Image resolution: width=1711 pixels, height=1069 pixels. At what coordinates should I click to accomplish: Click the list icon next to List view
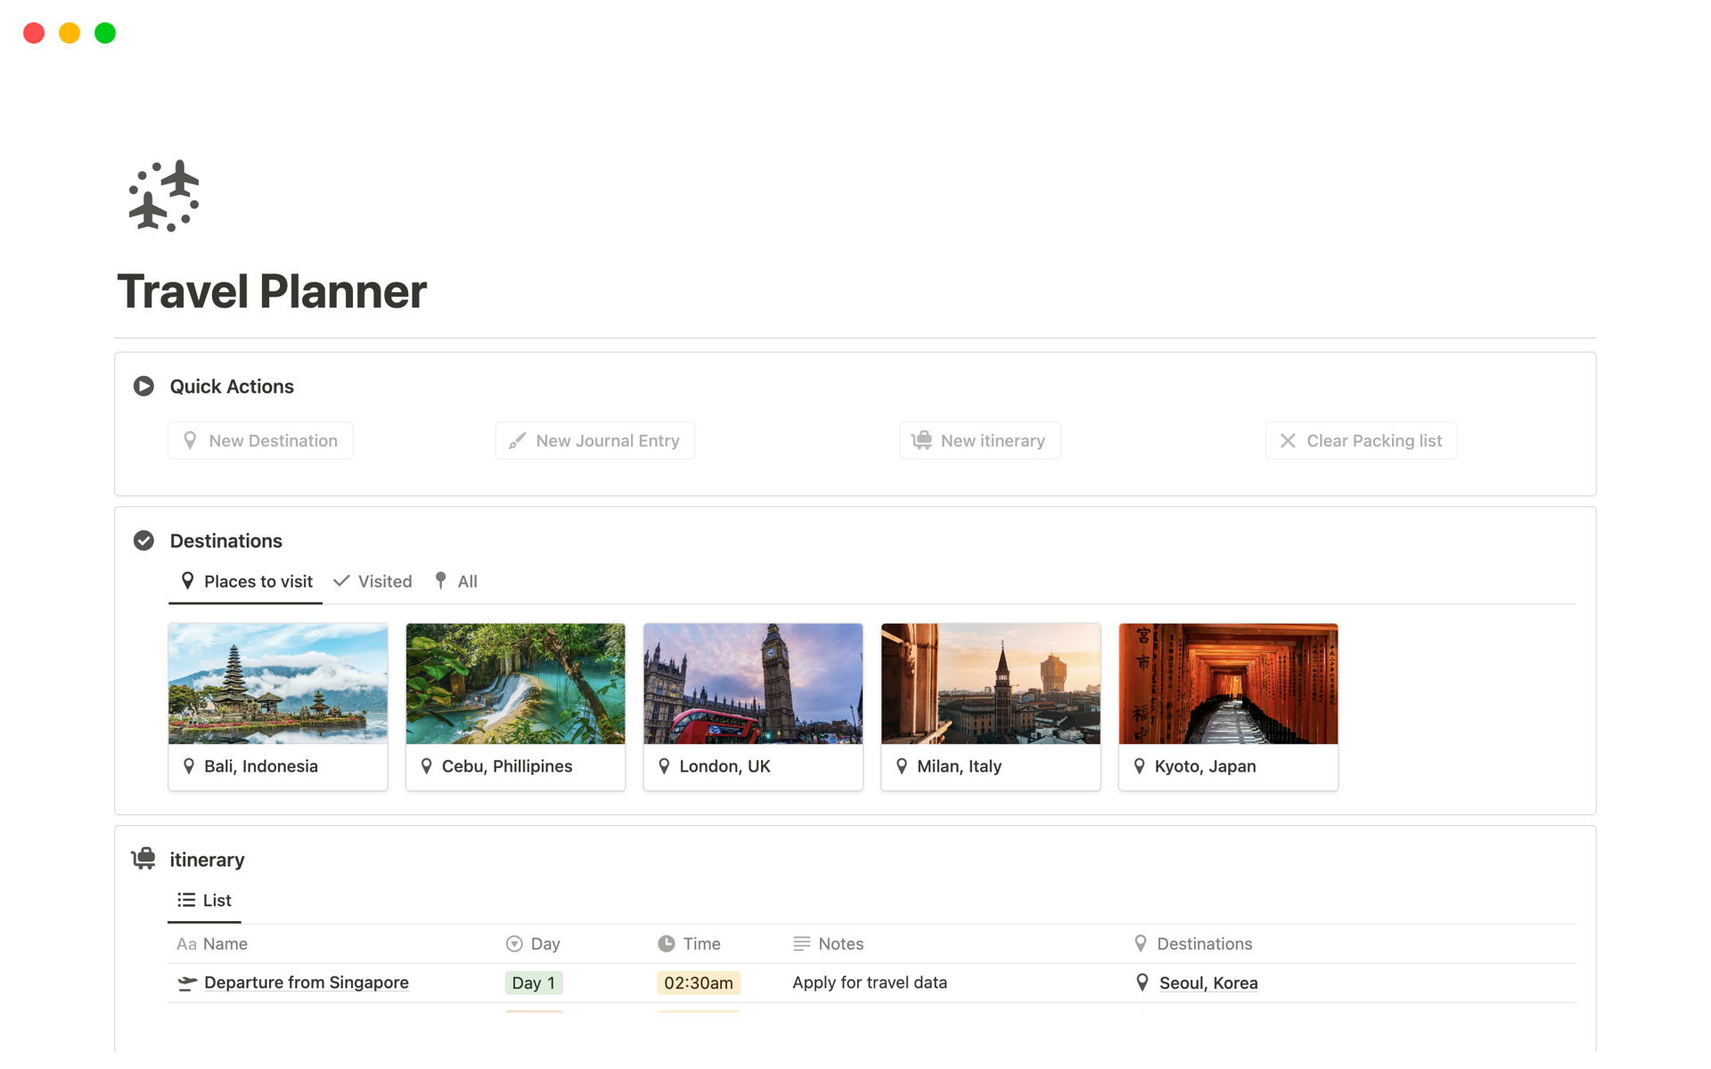[184, 900]
